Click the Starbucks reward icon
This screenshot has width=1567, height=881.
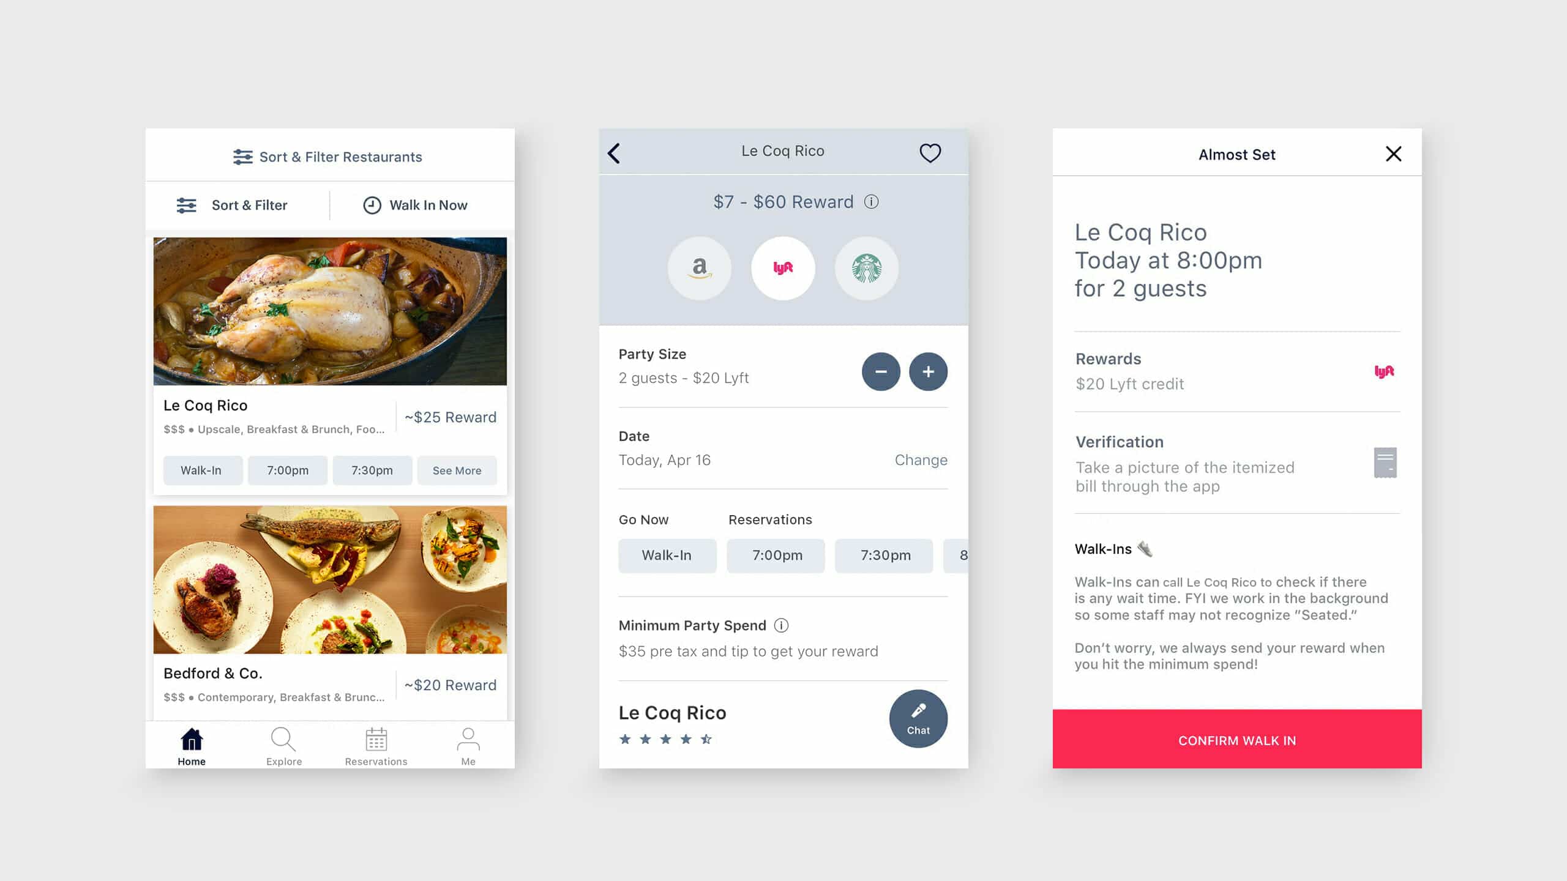[x=866, y=267]
